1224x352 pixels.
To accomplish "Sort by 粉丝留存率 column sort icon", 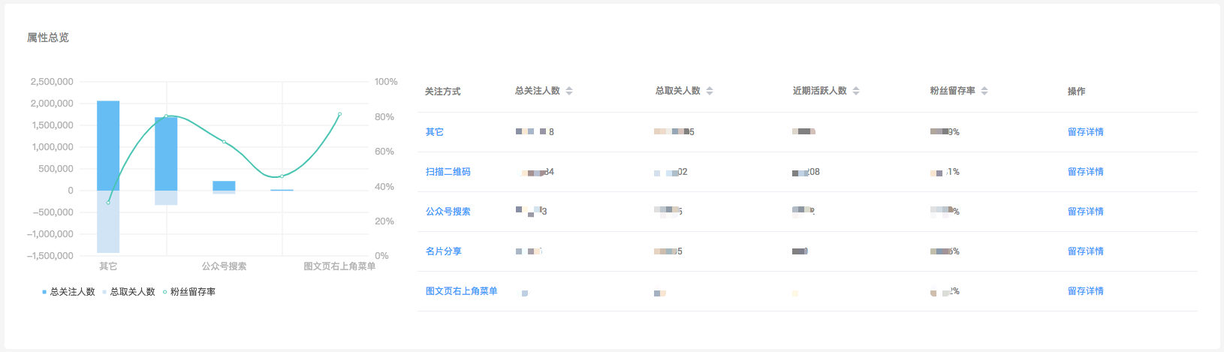I will click(984, 91).
